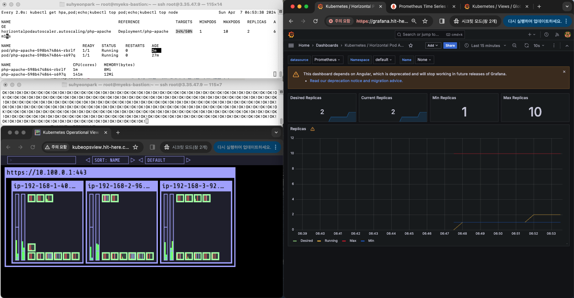This screenshot has height=298, width=574.
Task: Toggle side panel in Grafana browser window
Action: tap(442, 21)
